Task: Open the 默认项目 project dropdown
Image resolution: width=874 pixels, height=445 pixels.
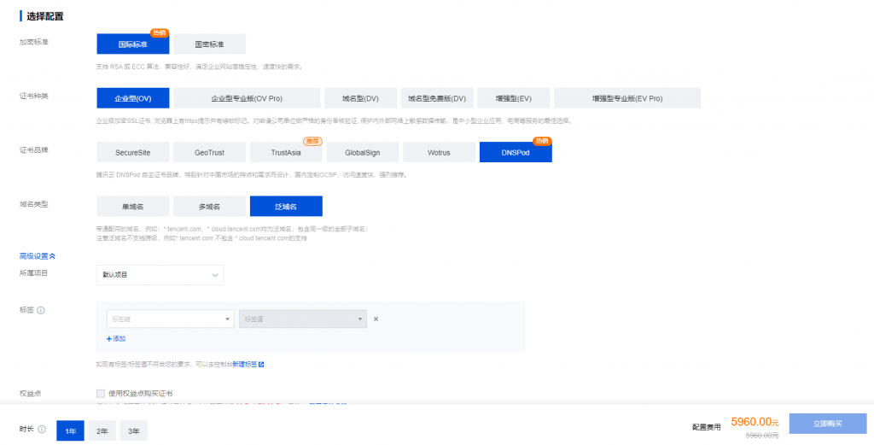Action: 160,275
